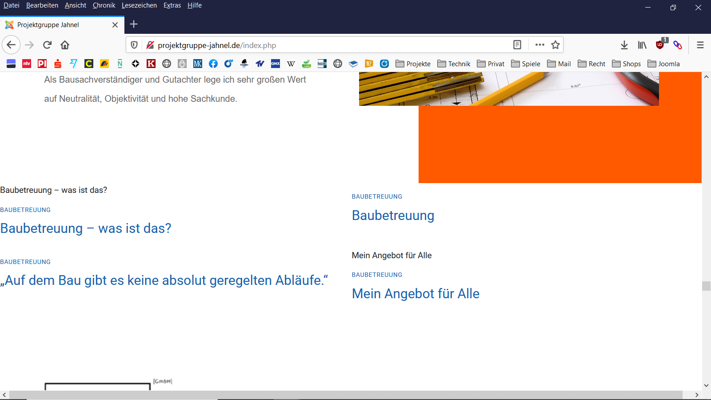
Task: Open the Bearbeiten menu
Action: (42, 5)
